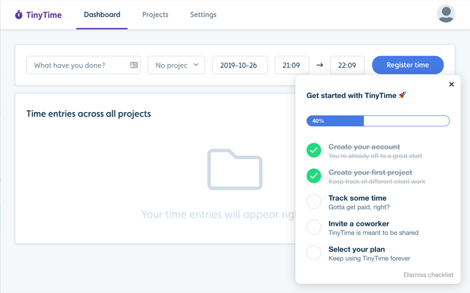This screenshot has width=470, height=293.
Task: Click the TinyTime stopwatch logo icon
Action: pyautogui.click(x=19, y=15)
